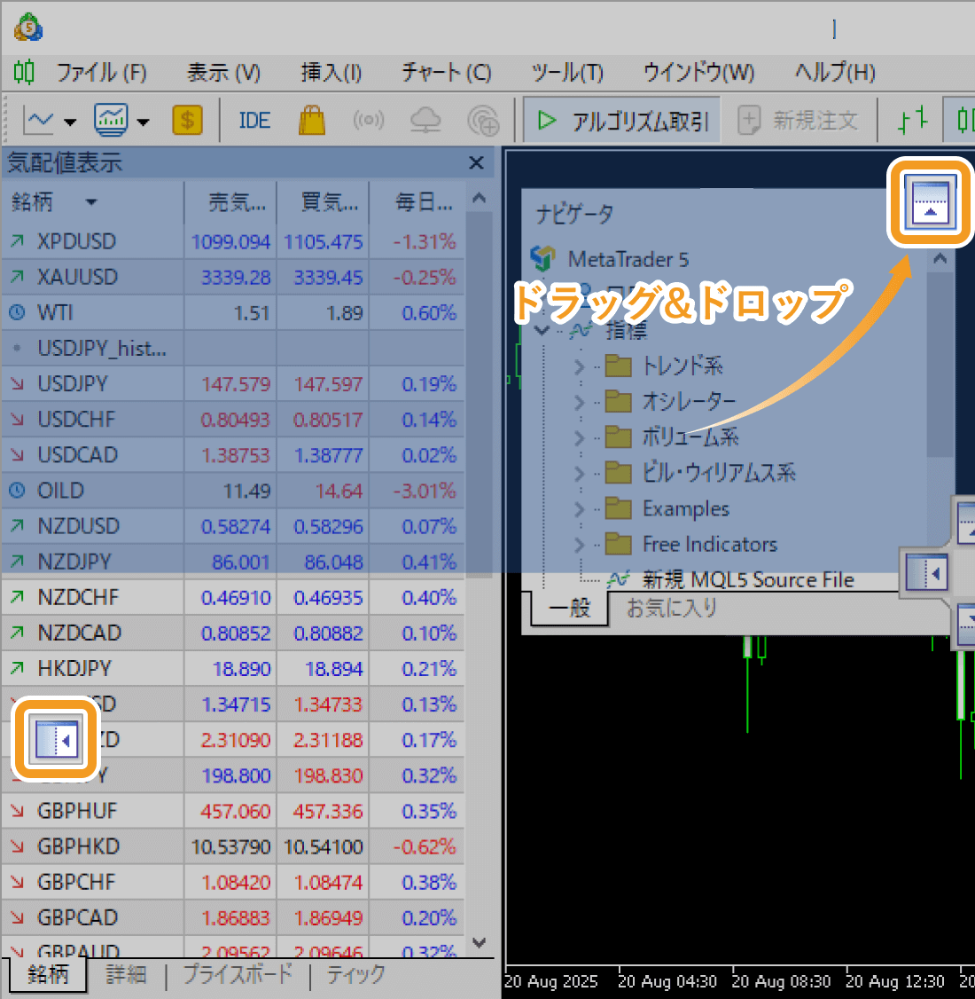
Task: Create a 新規 MQL5 Source File
Action: coord(749,579)
